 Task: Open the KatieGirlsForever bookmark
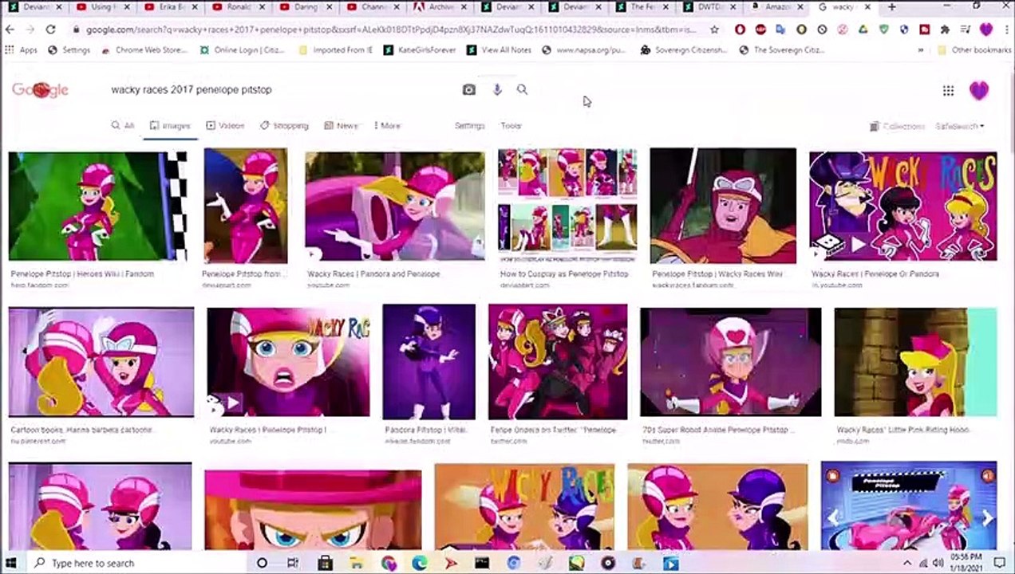[x=419, y=49]
